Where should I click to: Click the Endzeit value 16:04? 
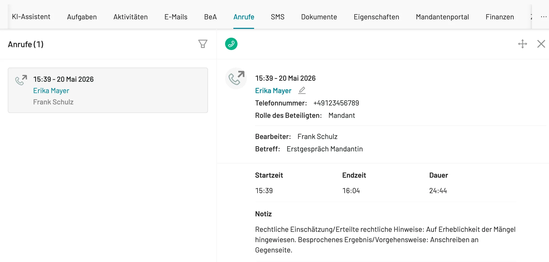tap(351, 191)
